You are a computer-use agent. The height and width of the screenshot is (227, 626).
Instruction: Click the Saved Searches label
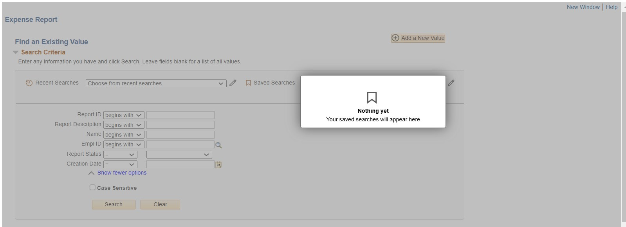click(274, 83)
